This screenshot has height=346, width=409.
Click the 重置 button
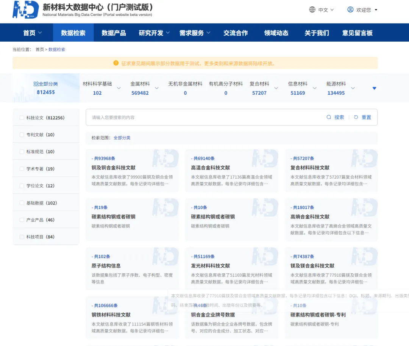tap(362, 117)
